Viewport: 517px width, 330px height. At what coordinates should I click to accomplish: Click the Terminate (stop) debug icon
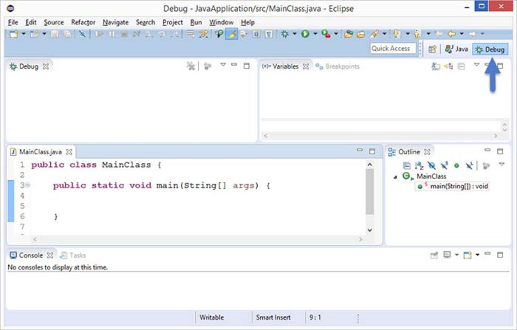point(124,34)
